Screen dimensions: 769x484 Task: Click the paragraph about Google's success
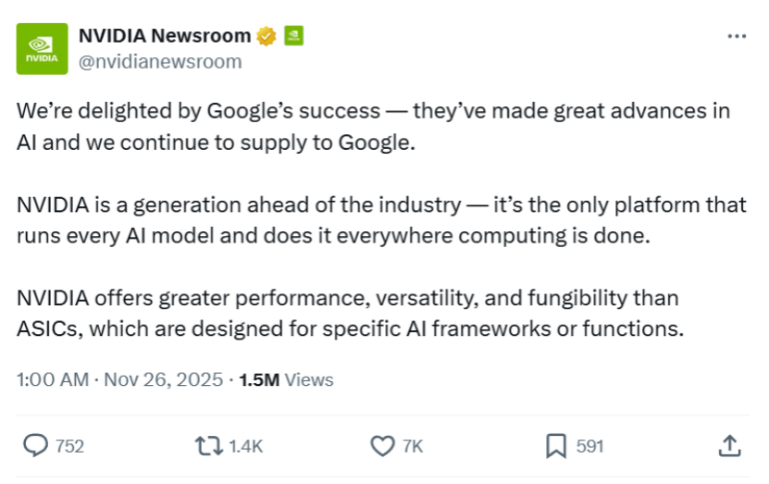(370, 127)
